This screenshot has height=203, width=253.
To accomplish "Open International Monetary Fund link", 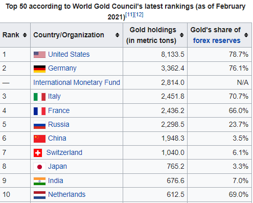I will click(77, 82).
